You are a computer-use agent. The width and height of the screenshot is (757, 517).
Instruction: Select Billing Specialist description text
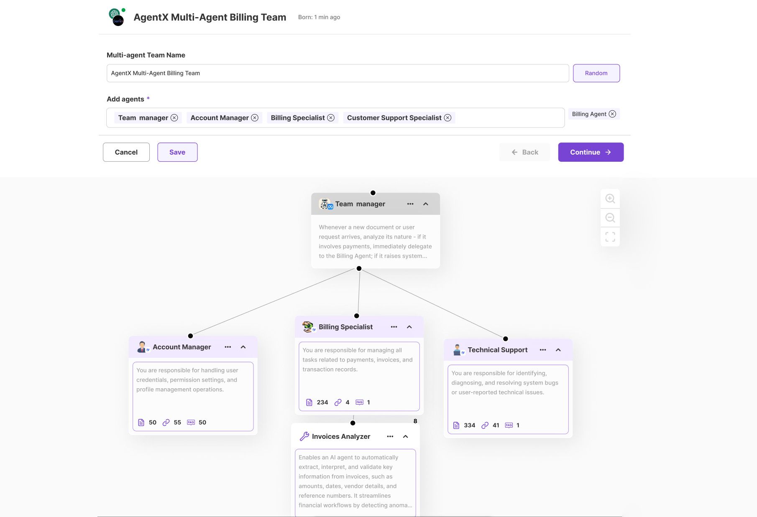click(358, 360)
